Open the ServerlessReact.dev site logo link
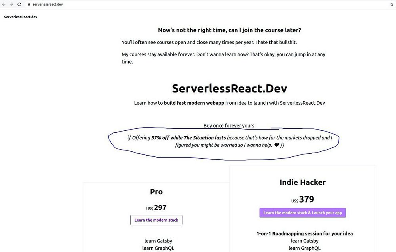Screen dimensions: 396x252 [x=21, y=17]
